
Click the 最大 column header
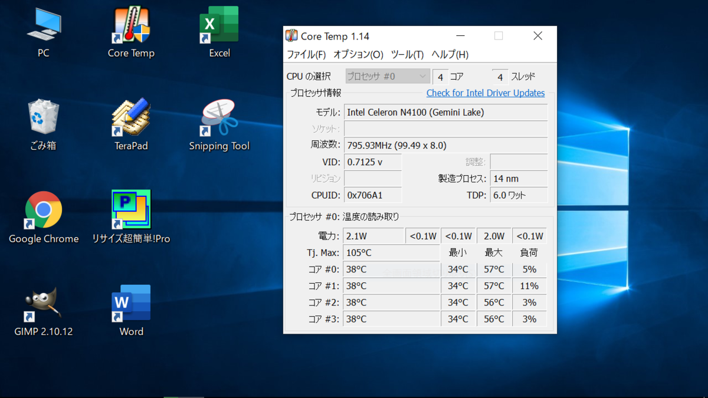(494, 253)
